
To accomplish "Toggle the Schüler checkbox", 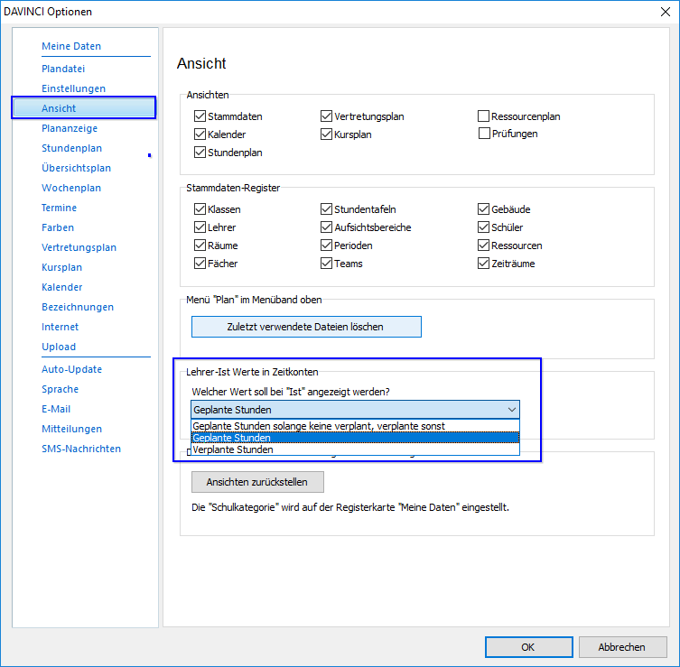I will pos(483,227).
